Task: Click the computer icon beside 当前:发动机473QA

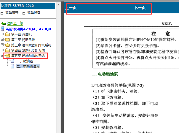Action: click(x=3, y=29)
